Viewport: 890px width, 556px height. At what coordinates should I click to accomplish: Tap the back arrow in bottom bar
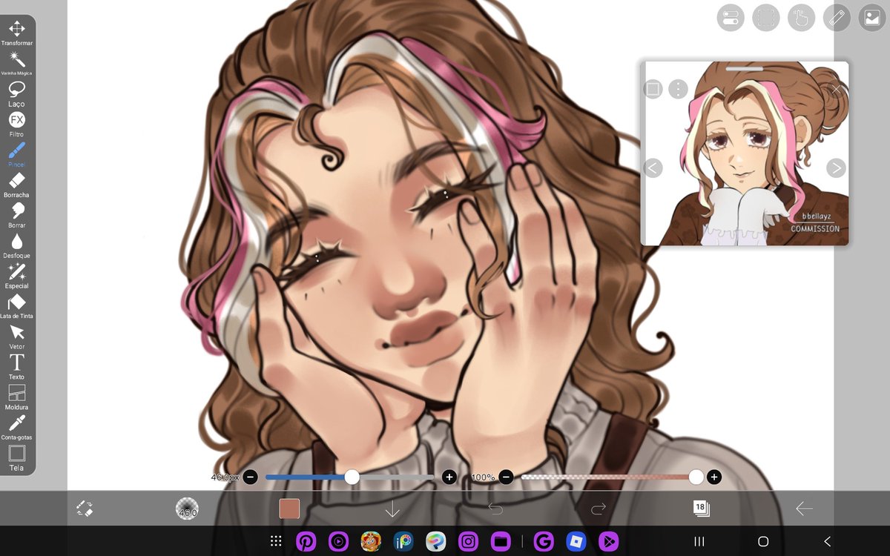[804, 509]
